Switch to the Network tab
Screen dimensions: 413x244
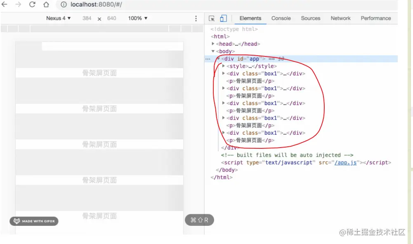pyautogui.click(x=340, y=18)
